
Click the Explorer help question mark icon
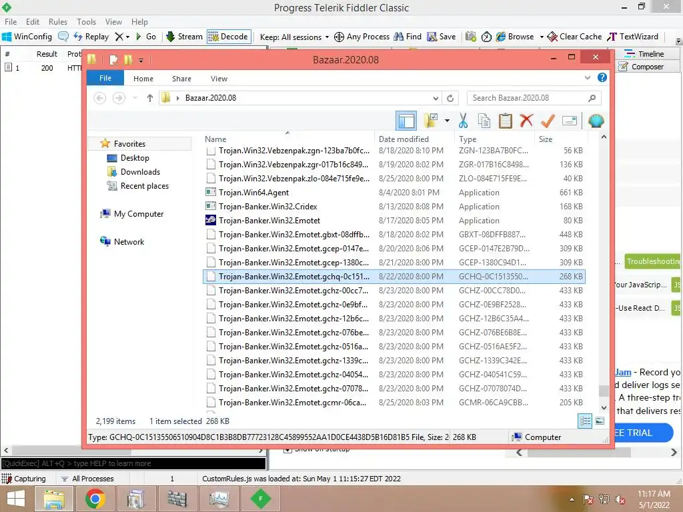[x=602, y=77]
